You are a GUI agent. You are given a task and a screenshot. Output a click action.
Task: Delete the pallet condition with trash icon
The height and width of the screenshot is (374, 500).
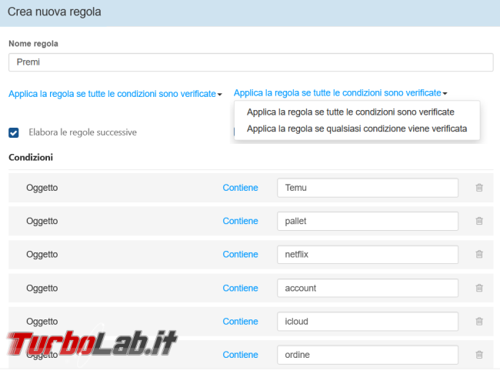click(x=479, y=221)
